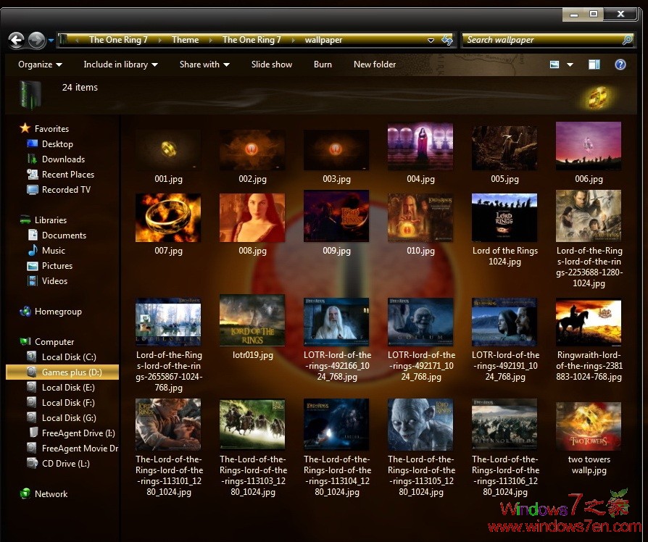
Task: Navigate to the Theme breadcrumb link
Action: pos(186,40)
